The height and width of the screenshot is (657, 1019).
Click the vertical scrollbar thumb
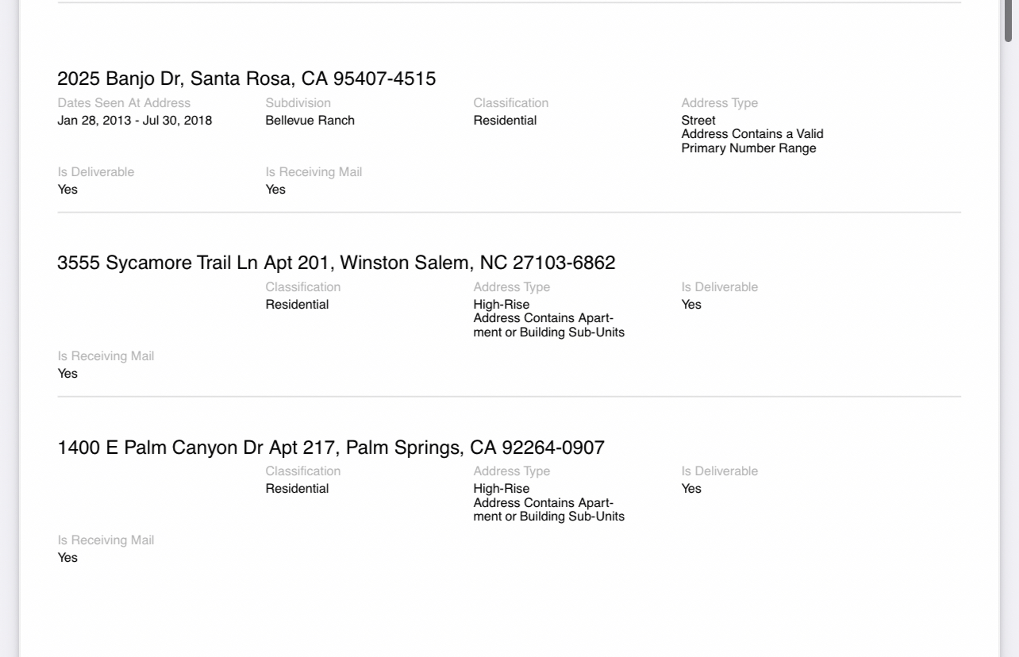1009,21
